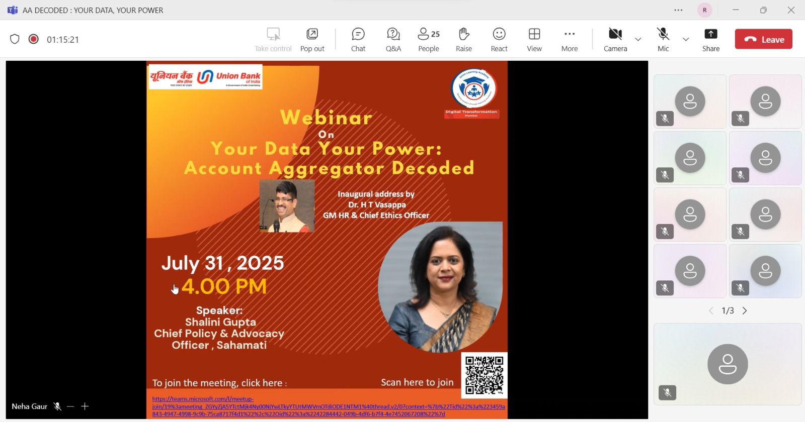Zoom in on shared content with plus
This screenshot has height=422, width=805.
tap(85, 406)
